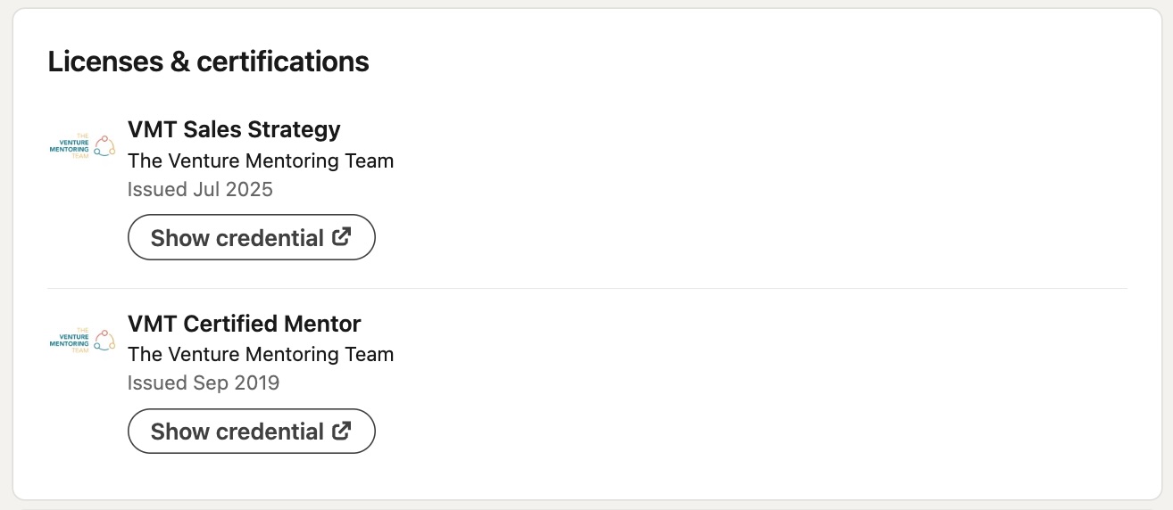
Task: Click 'Venture Mentoring' lettering in Certified Mentor logo
Action: 70,340
